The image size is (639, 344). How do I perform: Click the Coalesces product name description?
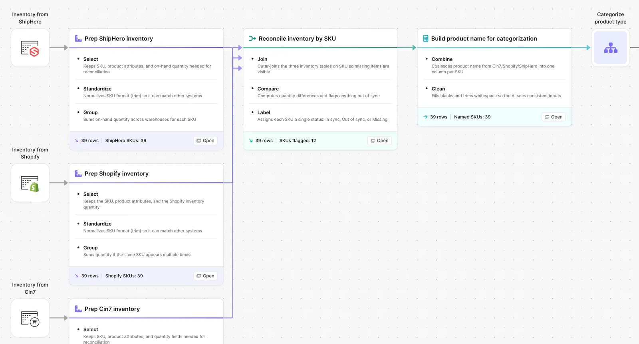pyautogui.click(x=493, y=69)
